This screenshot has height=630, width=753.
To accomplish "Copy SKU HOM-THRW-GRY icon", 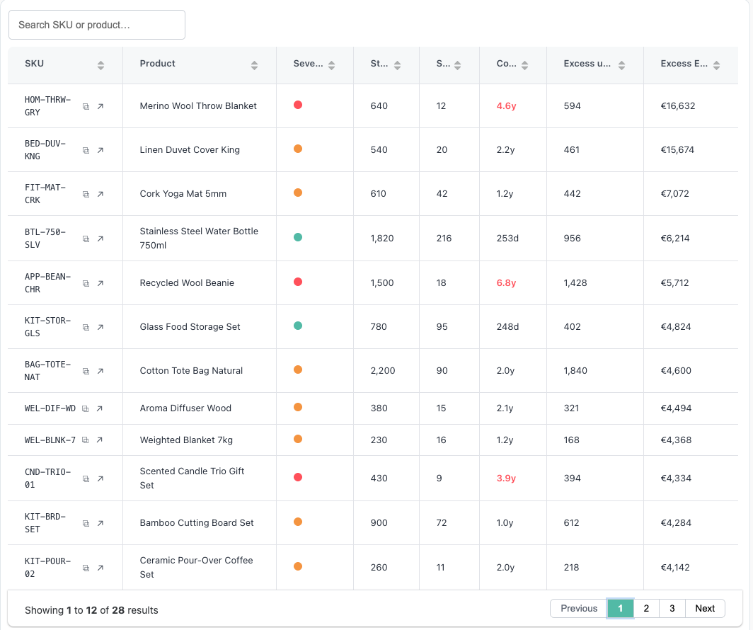I will pyautogui.click(x=86, y=107).
